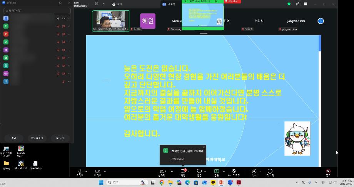Close the chat notification popup

click(x=204, y=147)
